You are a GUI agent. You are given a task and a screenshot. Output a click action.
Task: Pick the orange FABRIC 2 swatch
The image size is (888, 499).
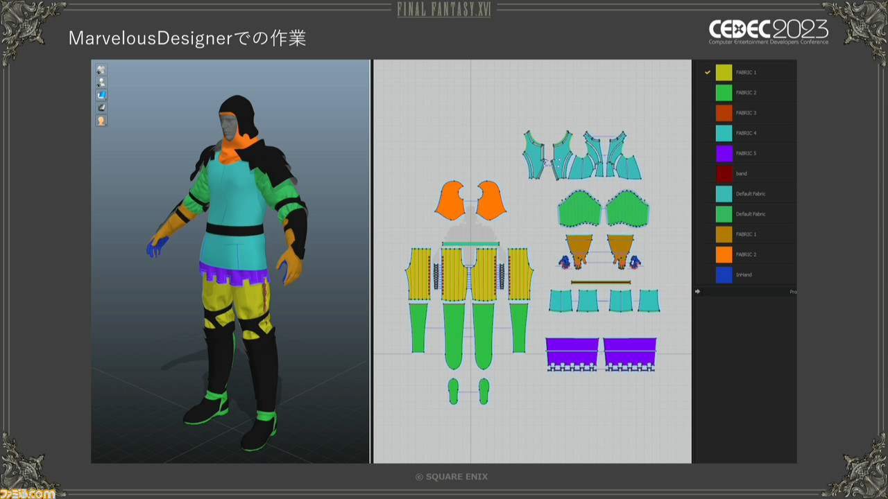(x=724, y=254)
